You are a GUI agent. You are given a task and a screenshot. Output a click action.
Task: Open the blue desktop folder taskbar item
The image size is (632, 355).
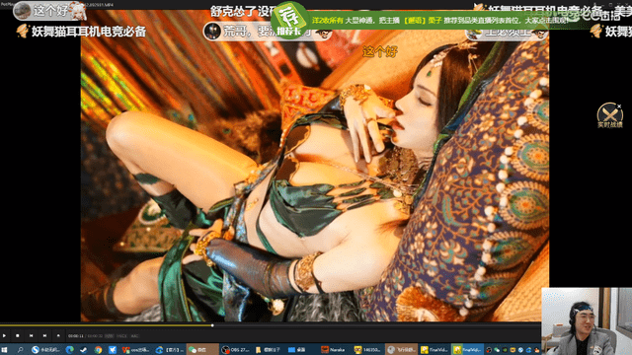297,350
